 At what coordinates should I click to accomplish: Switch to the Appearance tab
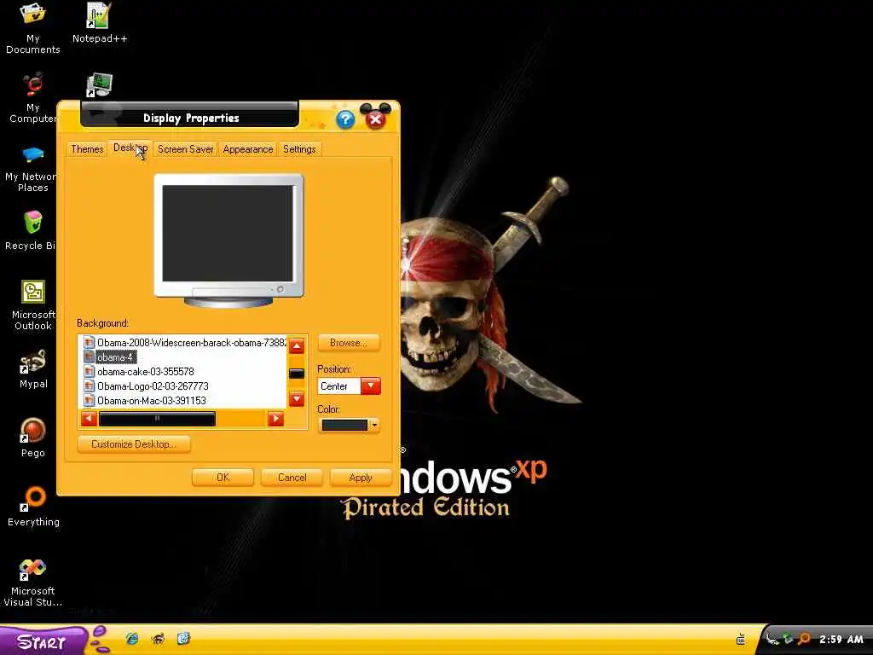coord(248,149)
